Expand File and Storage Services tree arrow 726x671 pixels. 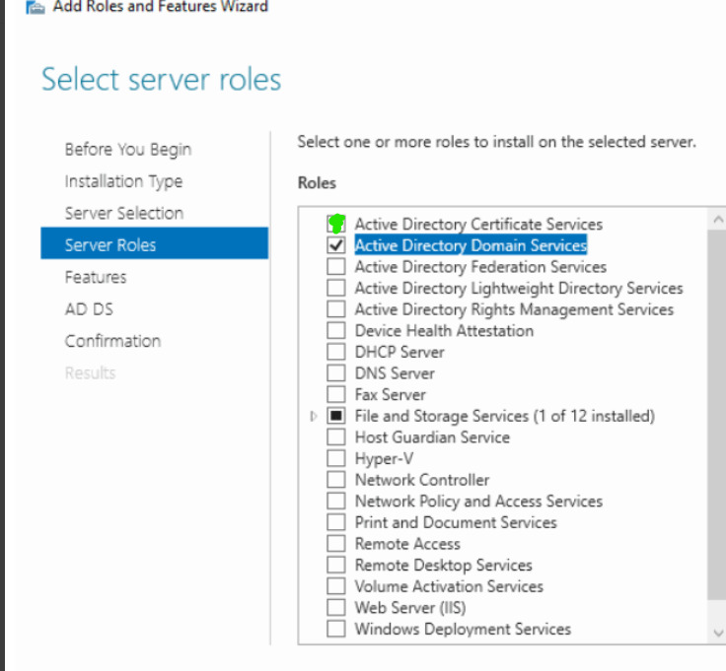(x=314, y=416)
